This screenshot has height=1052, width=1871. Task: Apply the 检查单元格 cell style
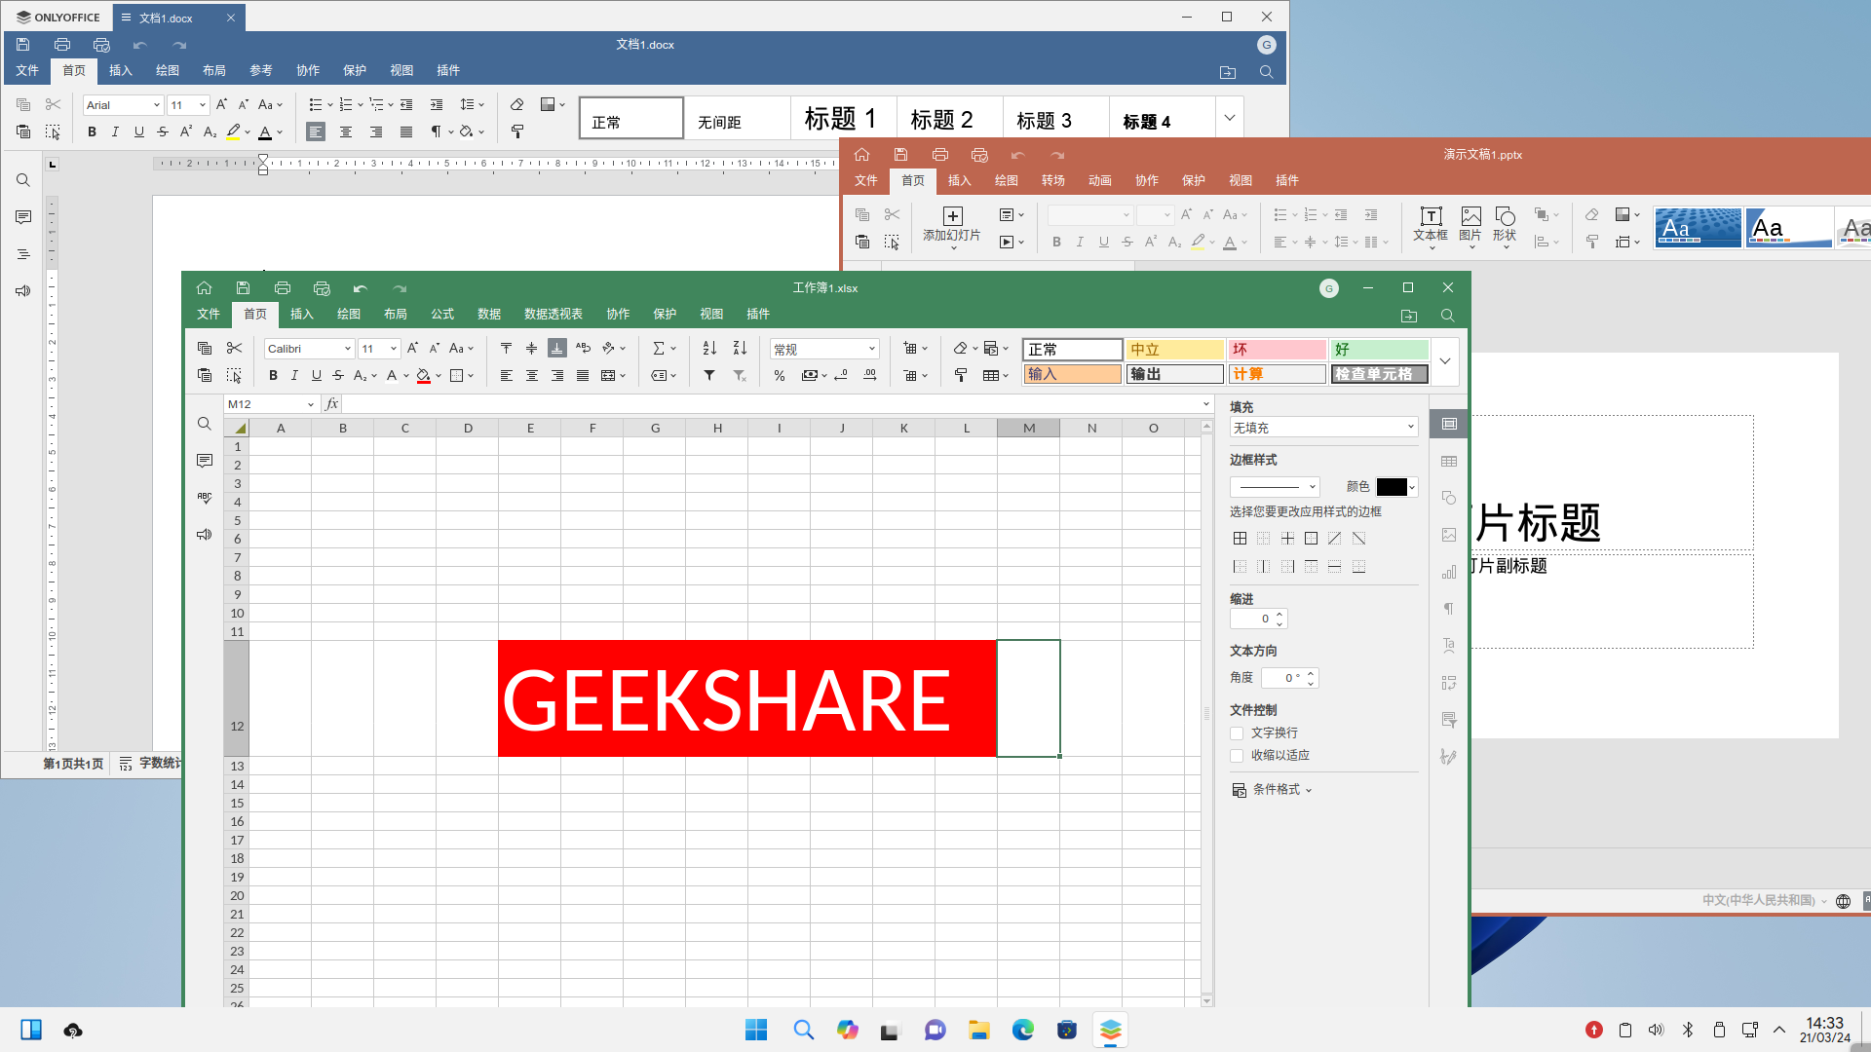[x=1379, y=374]
